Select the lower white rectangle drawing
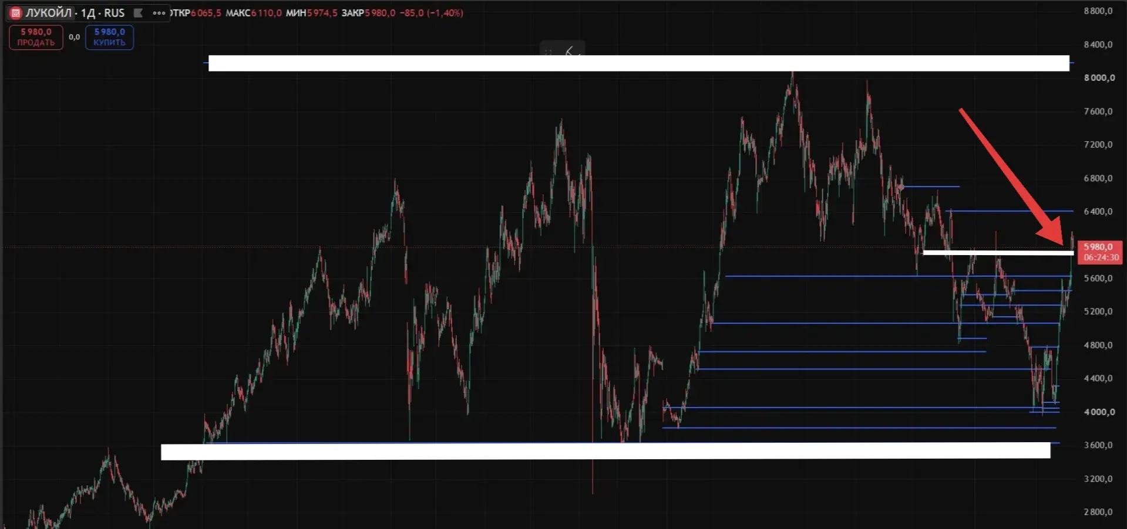 [605, 452]
